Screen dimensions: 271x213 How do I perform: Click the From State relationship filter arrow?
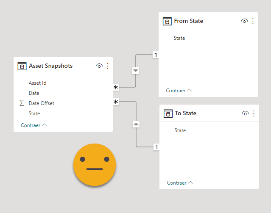point(136,71)
